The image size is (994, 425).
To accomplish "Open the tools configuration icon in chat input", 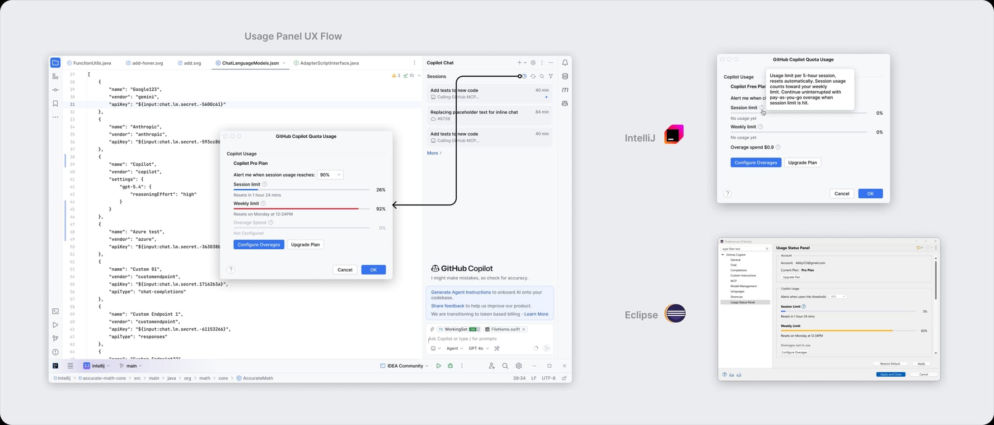I will tap(497, 348).
